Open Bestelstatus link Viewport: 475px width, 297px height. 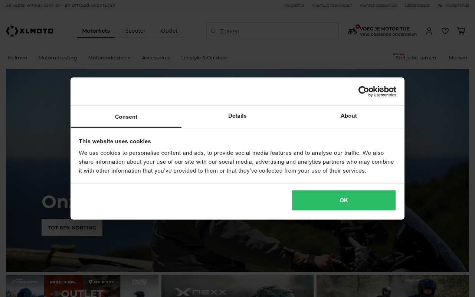point(417,5)
